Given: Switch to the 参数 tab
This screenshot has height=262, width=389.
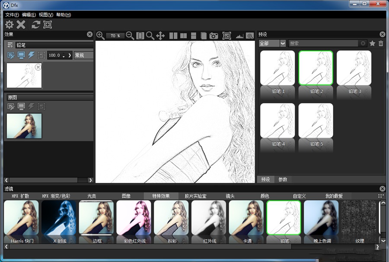Looking at the screenshot, I should (283, 179).
